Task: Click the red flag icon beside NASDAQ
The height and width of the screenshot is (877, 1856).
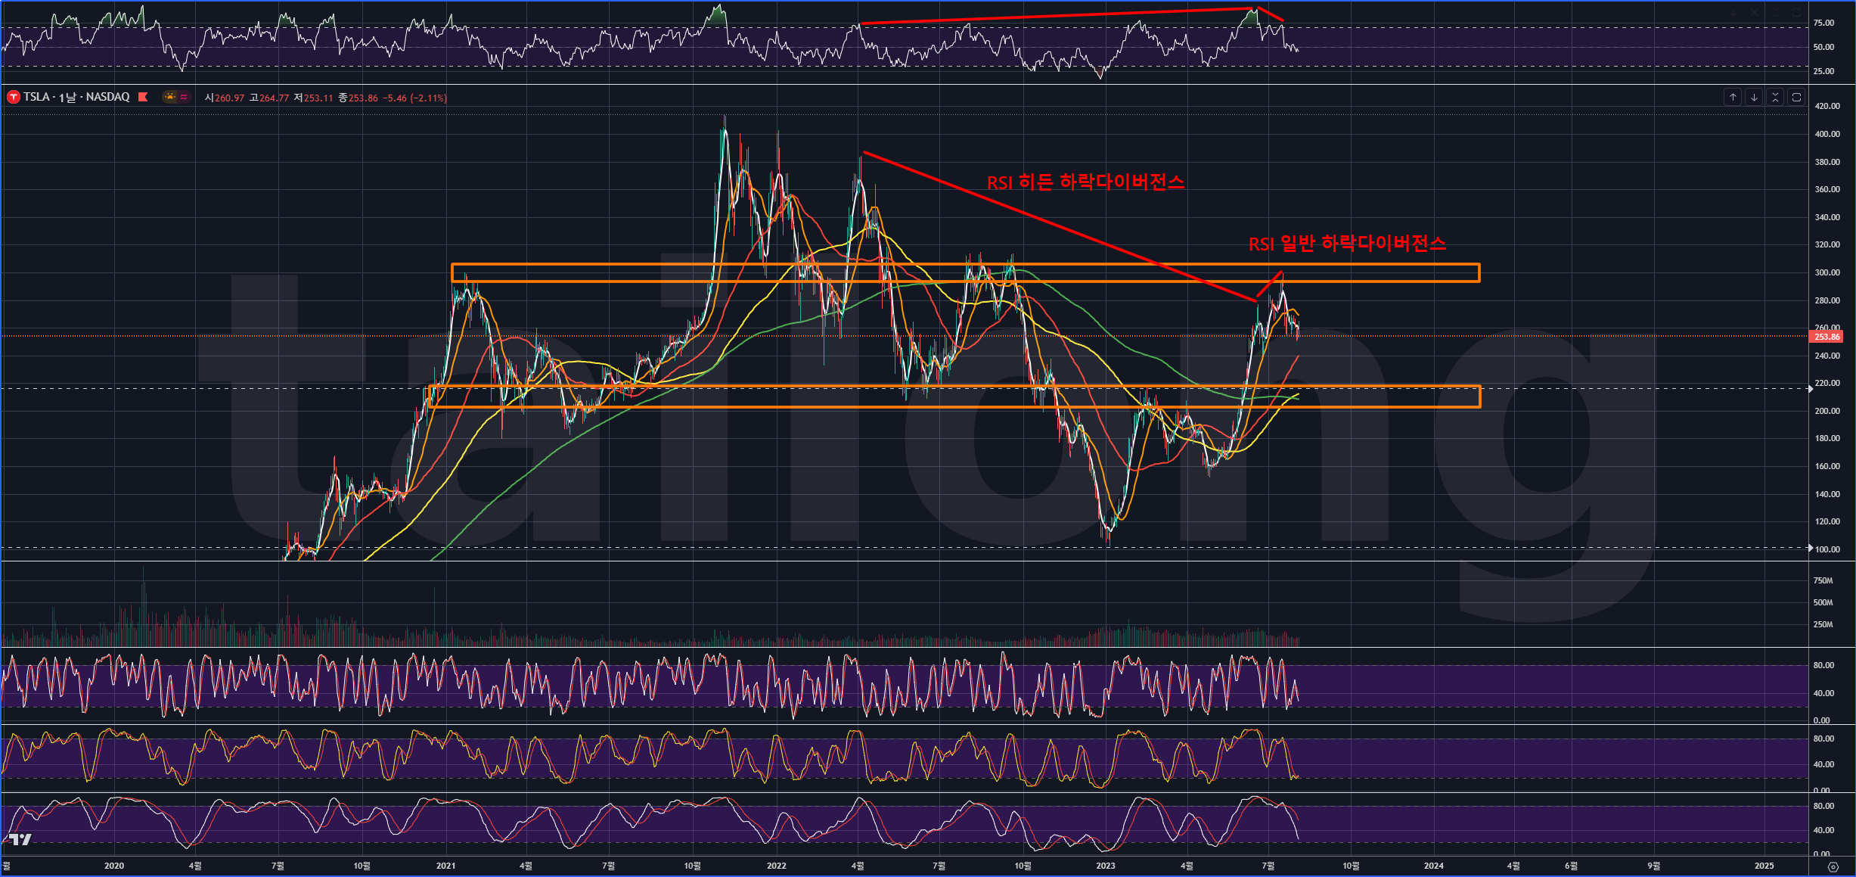Action: coord(143,97)
